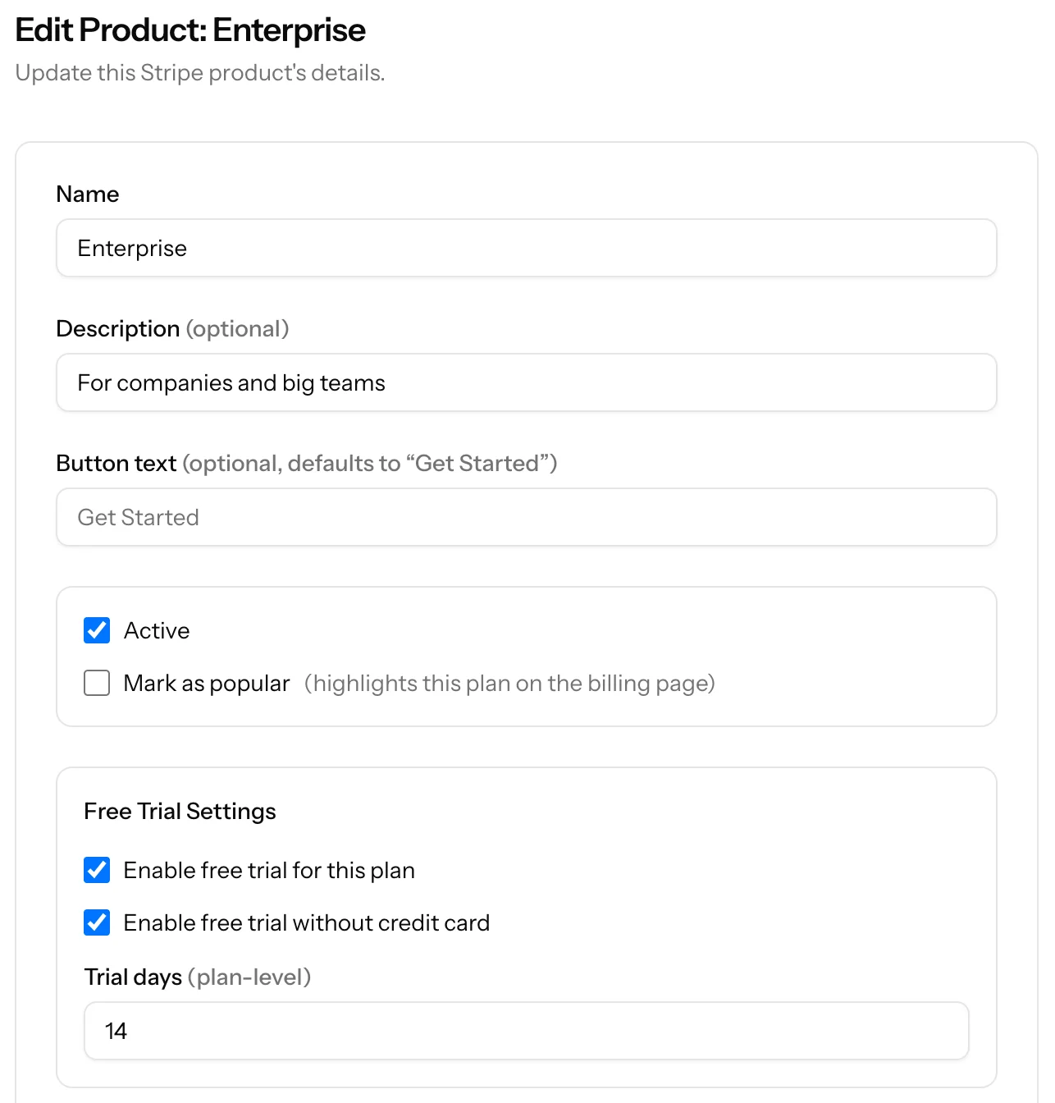Toggle the Active state off
This screenshot has width=1055, height=1103.
click(x=96, y=630)
